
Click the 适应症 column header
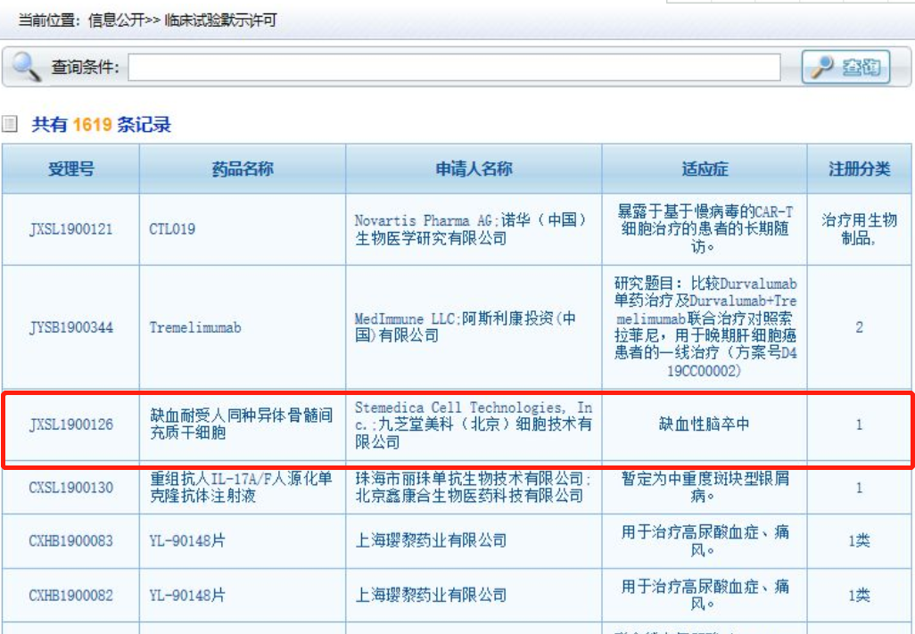pos(705,169)
